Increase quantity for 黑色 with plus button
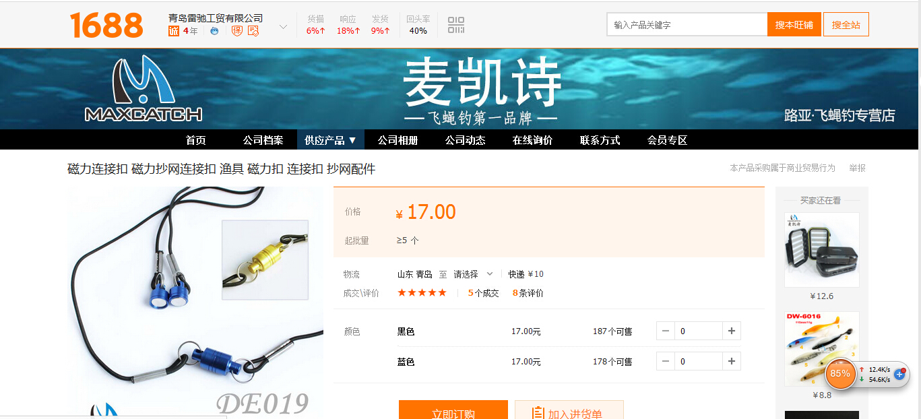This screenshot has width=921, height=419. coord(732,331)
